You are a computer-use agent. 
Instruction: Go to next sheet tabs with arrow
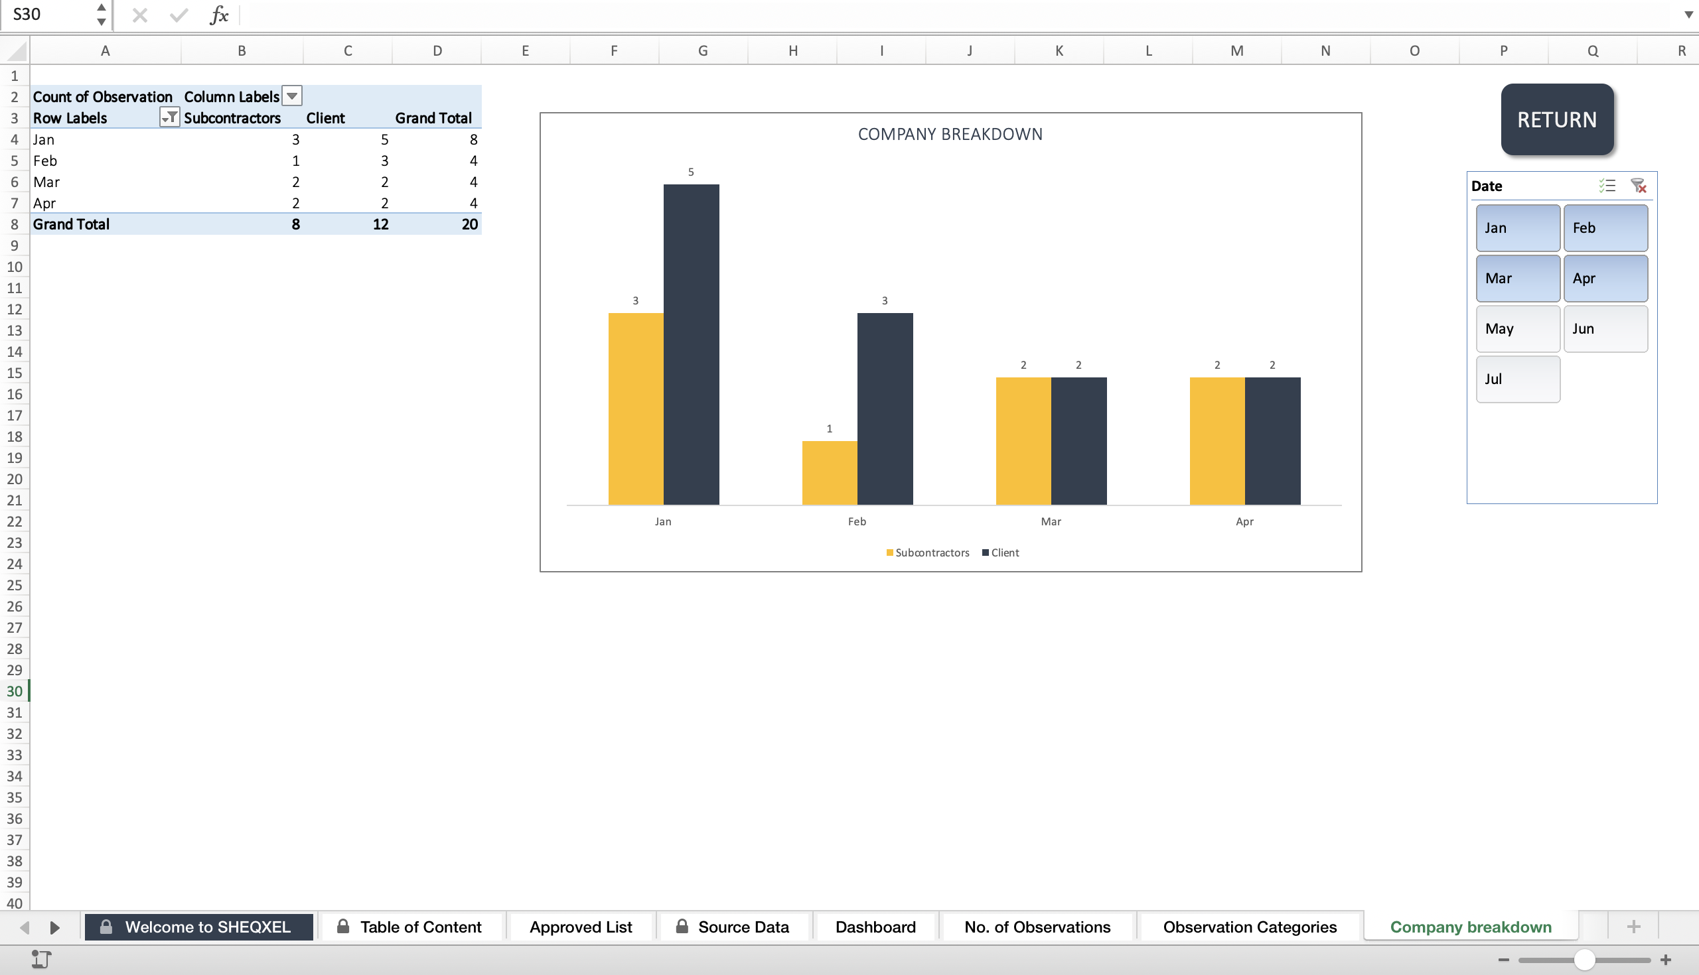[55, 927]
